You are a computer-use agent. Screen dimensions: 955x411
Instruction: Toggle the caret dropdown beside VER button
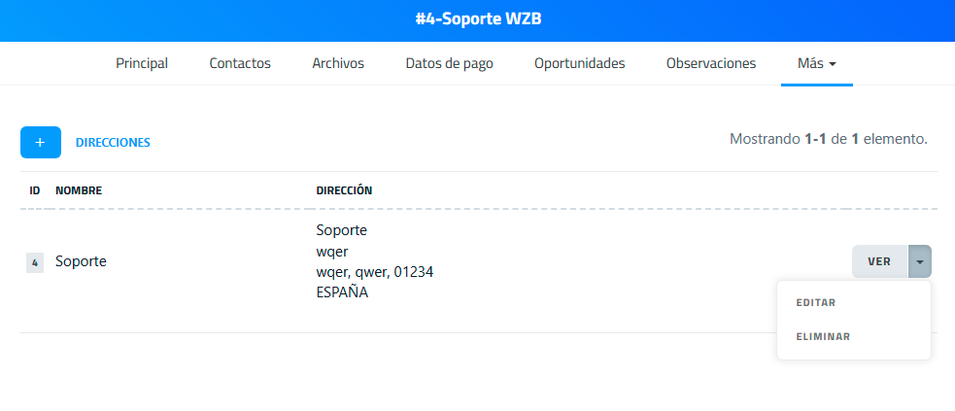pos(919,261)
